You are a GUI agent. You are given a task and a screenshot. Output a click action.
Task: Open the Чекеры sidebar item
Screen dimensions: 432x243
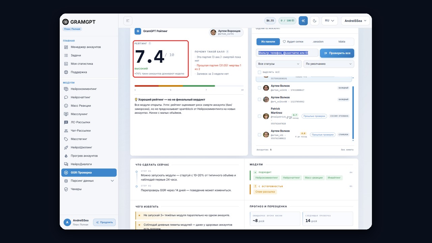pos(89,189)
